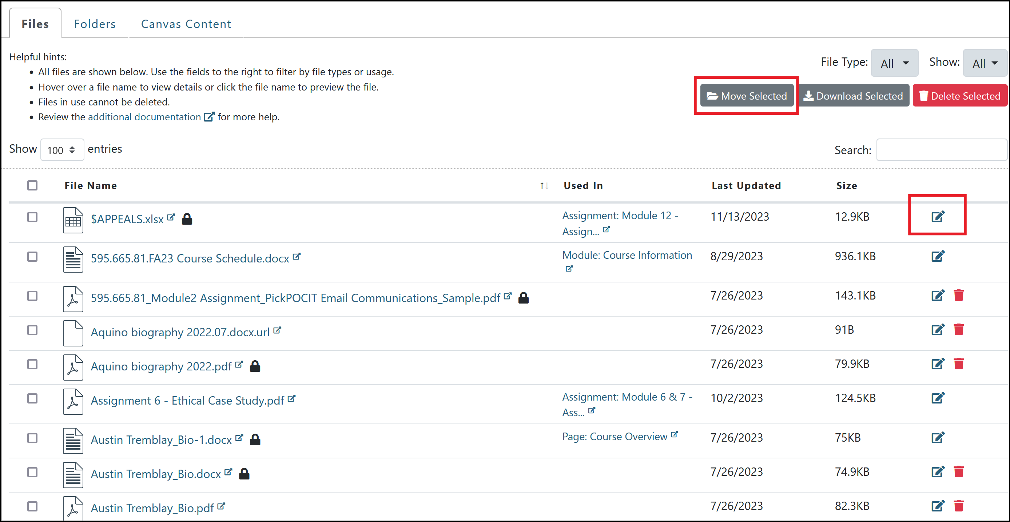Screen dimensions: 1010x522
Task: Open the Assignment: Module 6 & 7 usage link
Action: [x=627, y=405]
